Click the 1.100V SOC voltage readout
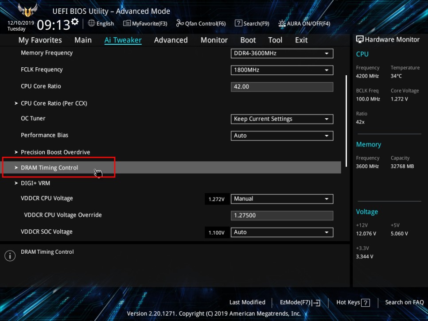The width and height of the screenshot is (428, 321). [217, 232]
